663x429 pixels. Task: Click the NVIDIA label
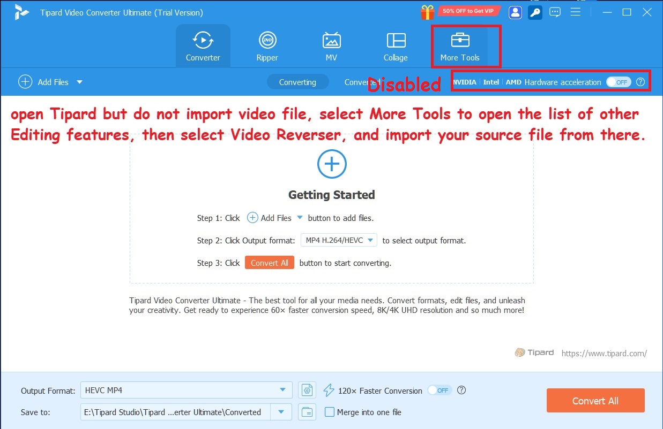pos(464,82)
